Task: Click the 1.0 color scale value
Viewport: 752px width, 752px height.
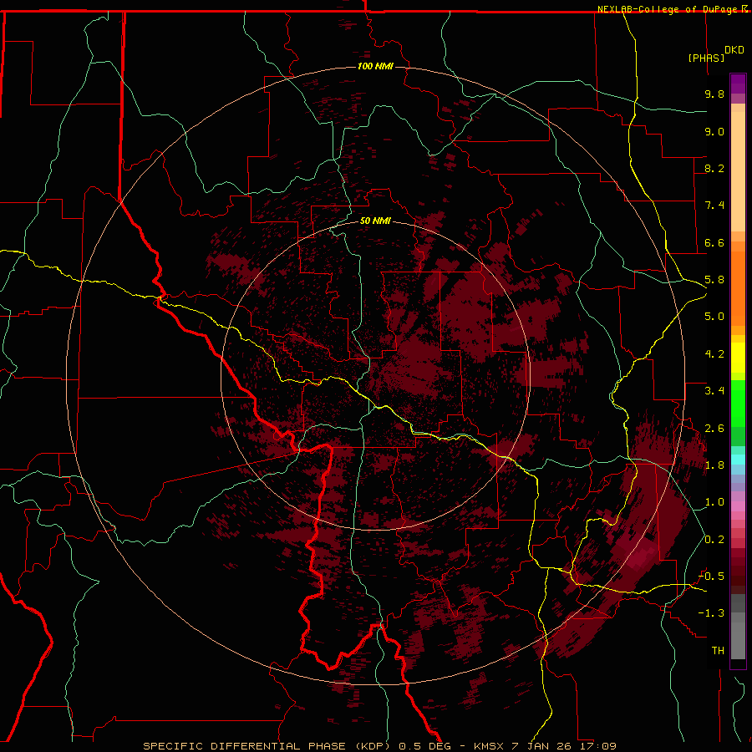Action: coord(714,502)
